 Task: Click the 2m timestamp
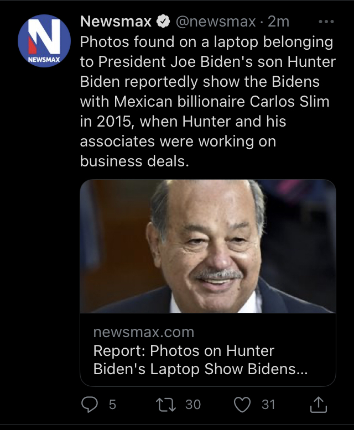(278, 22)
